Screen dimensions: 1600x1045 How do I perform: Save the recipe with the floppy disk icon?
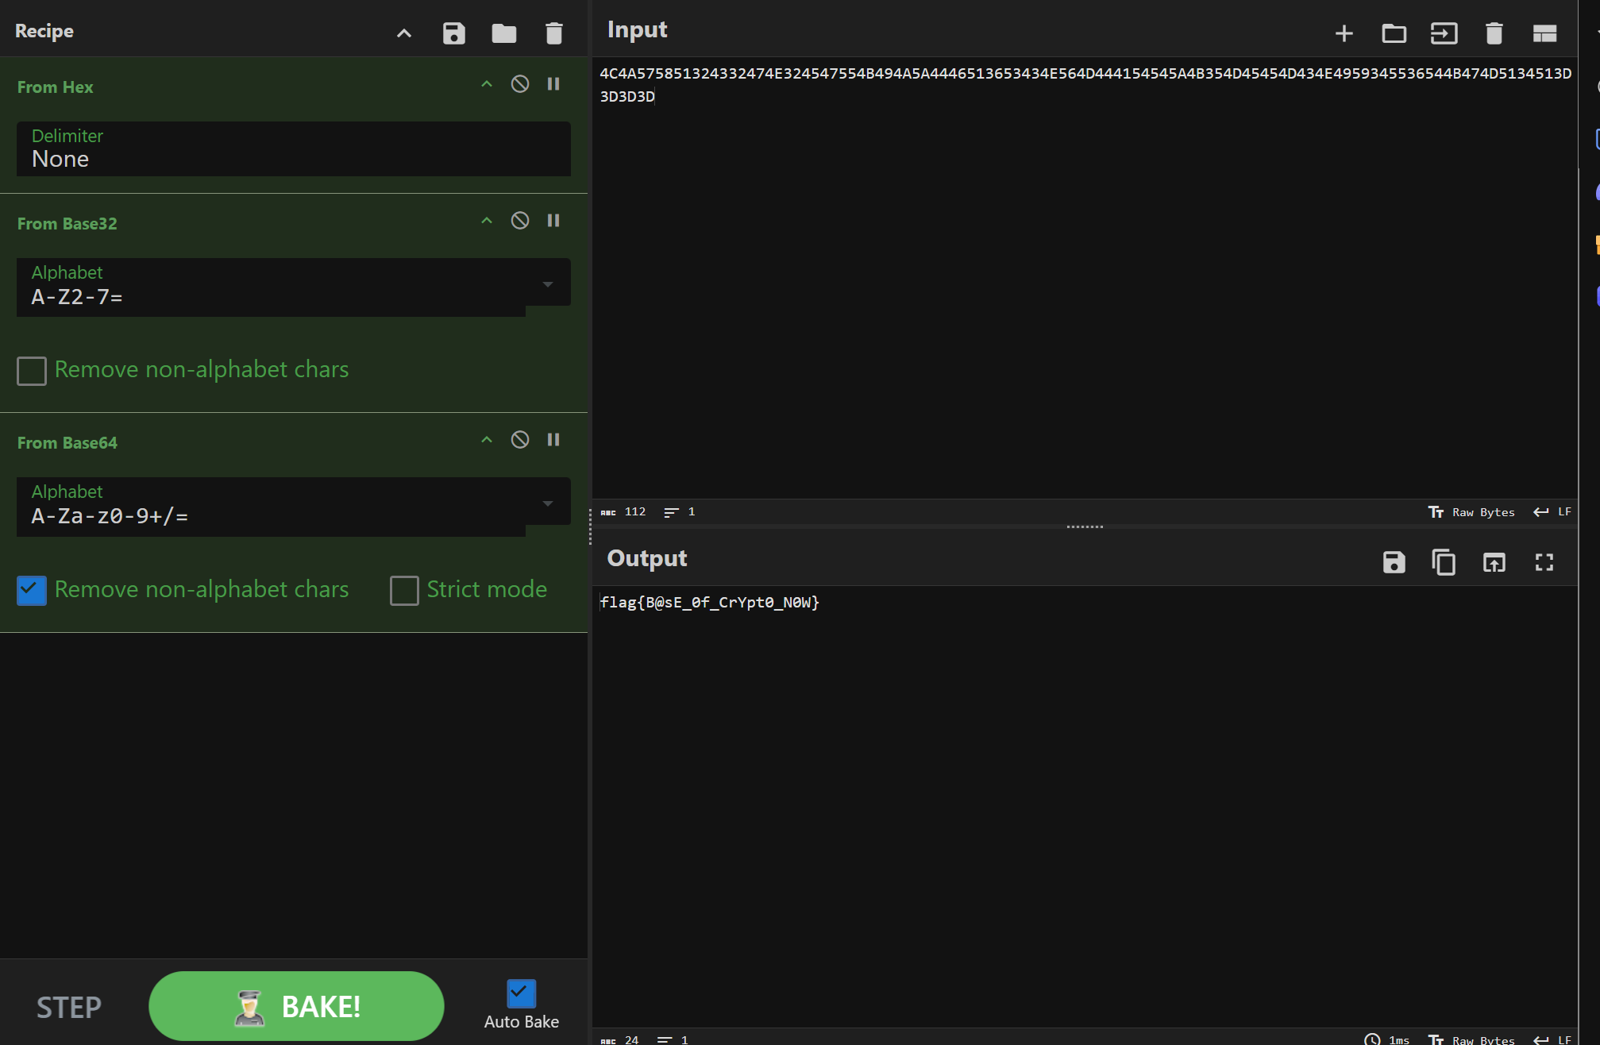point(453,33)
